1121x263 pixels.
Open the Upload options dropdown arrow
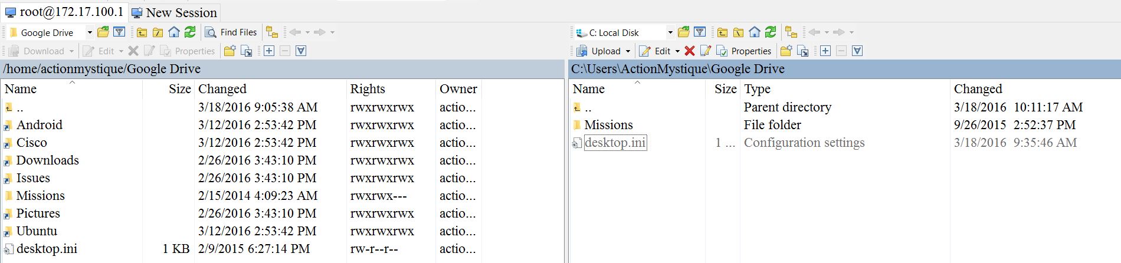[628, 51]
